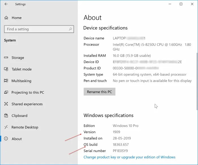Click the No pen or touch input text
The width and height of the screenshot is (198, 165).
152,81
